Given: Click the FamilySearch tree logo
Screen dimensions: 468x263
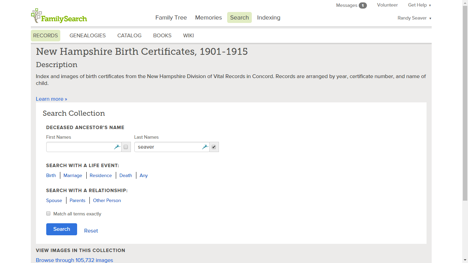Looking at the screenshot, I should pos(59,16).
